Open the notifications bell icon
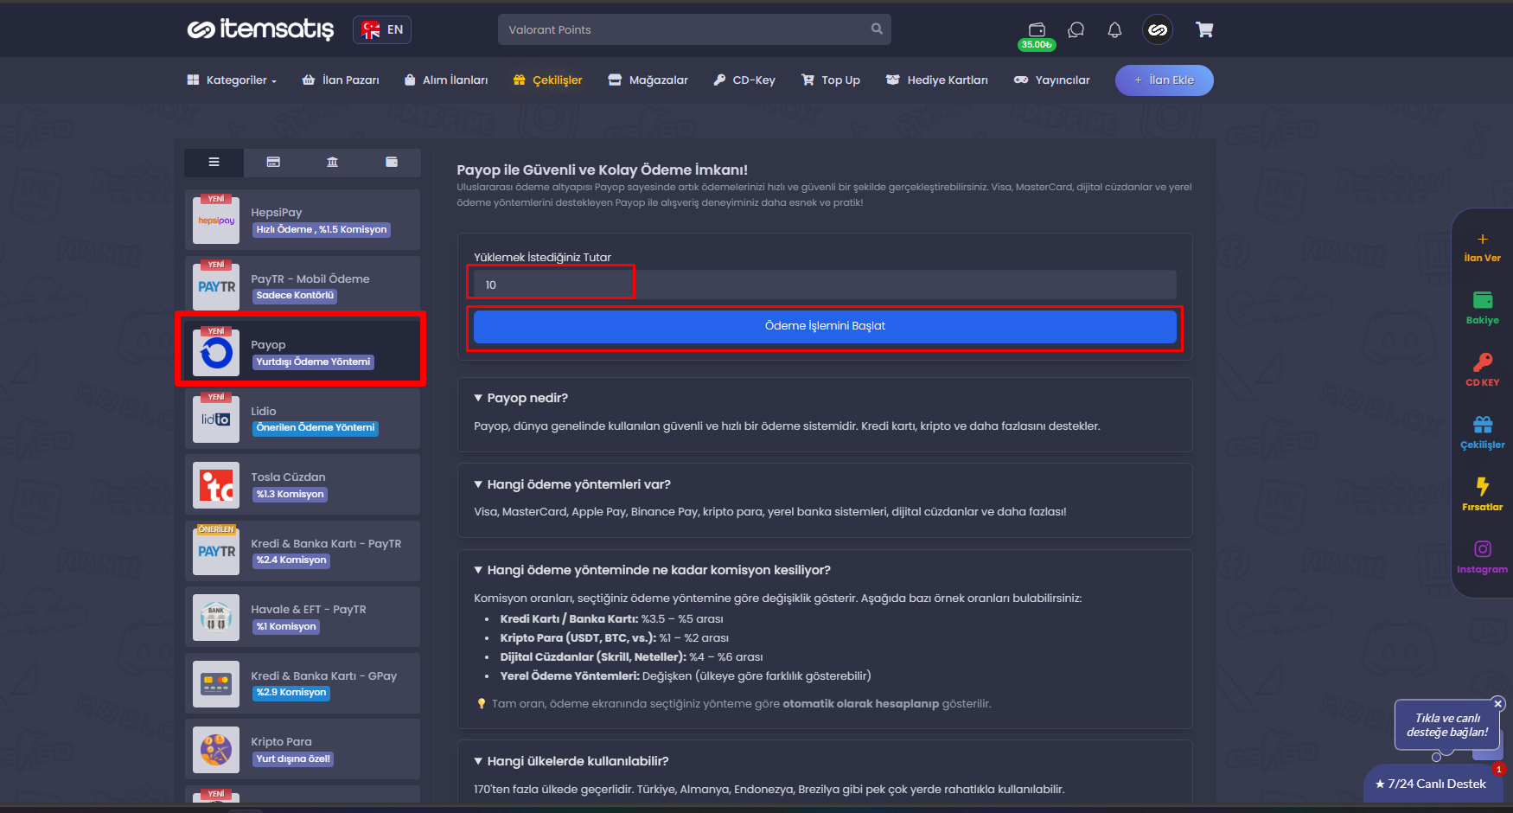 click(1114, 30)
